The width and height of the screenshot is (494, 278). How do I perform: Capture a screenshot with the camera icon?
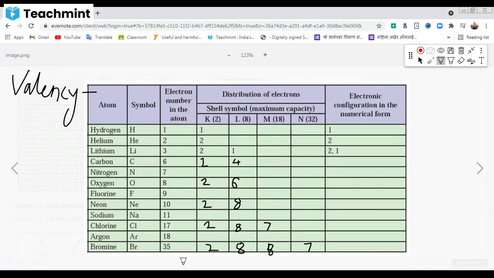[x=431, y=50]
